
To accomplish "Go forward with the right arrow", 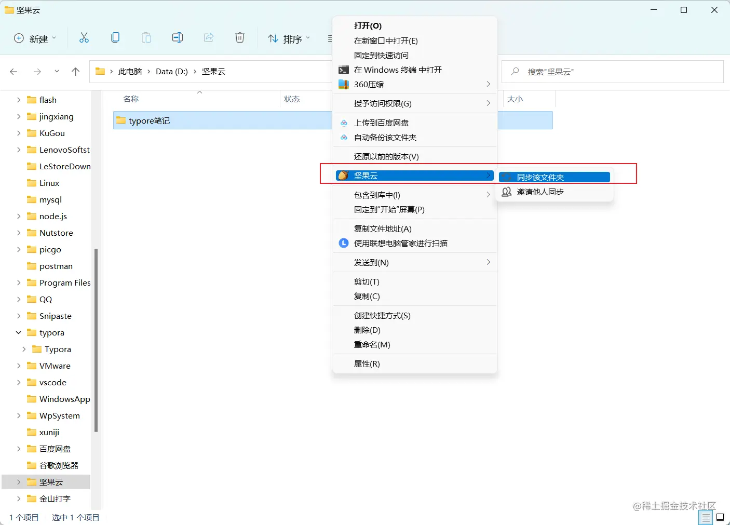I will click(37, 72).
